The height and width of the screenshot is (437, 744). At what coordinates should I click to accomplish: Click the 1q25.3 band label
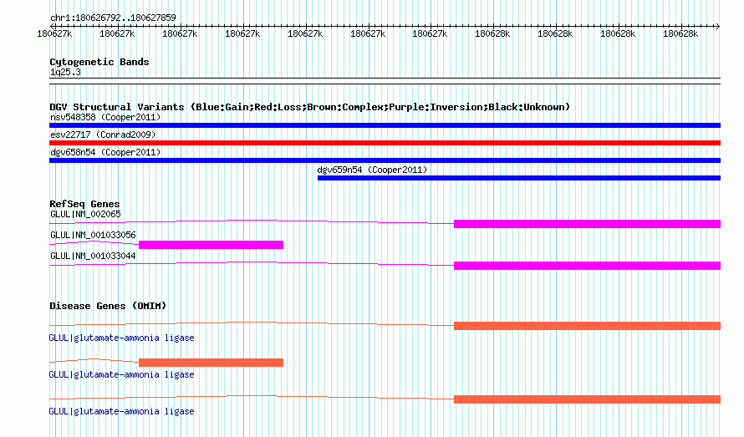(x=65, y=72)
